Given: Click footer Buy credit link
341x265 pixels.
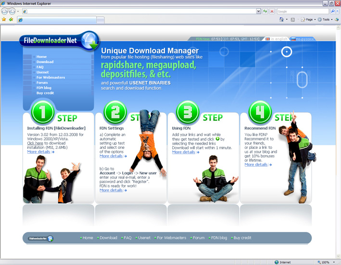Looking at the screenshot, I should [242, 238].
